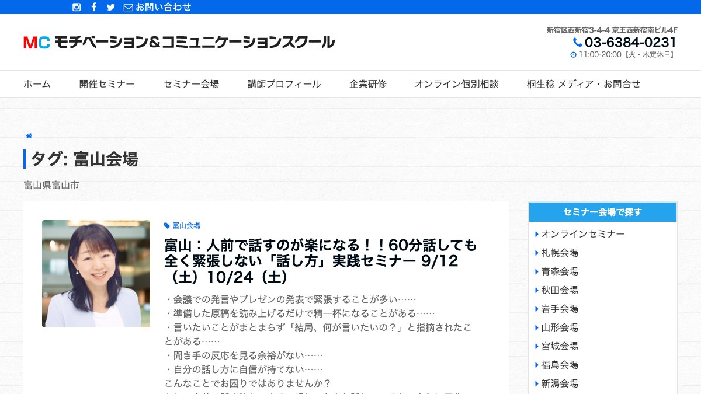
Task: Open the セミナー会場 menu item
Action: pyautogui.click(x=191, y=84)
